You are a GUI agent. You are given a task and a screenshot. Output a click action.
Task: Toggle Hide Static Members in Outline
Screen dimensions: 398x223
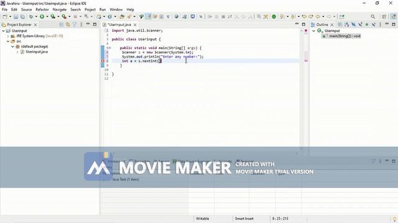(x=360, y=25)
